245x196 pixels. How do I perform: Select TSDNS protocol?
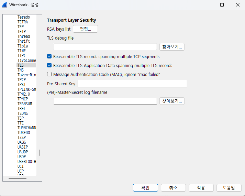click(23, 113)
